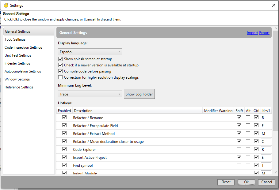Click the Cancel button

(266, 182)
